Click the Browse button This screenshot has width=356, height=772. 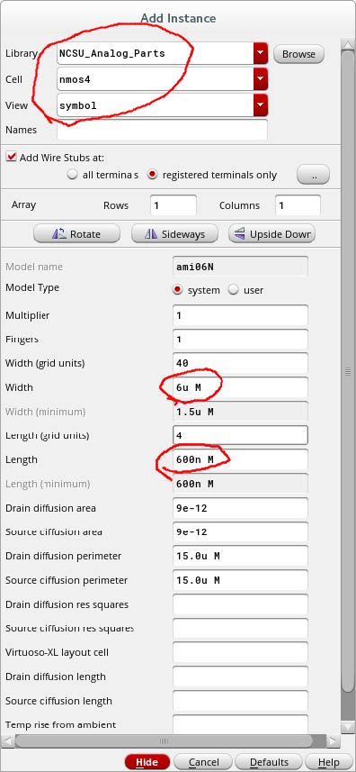(298, 54)
